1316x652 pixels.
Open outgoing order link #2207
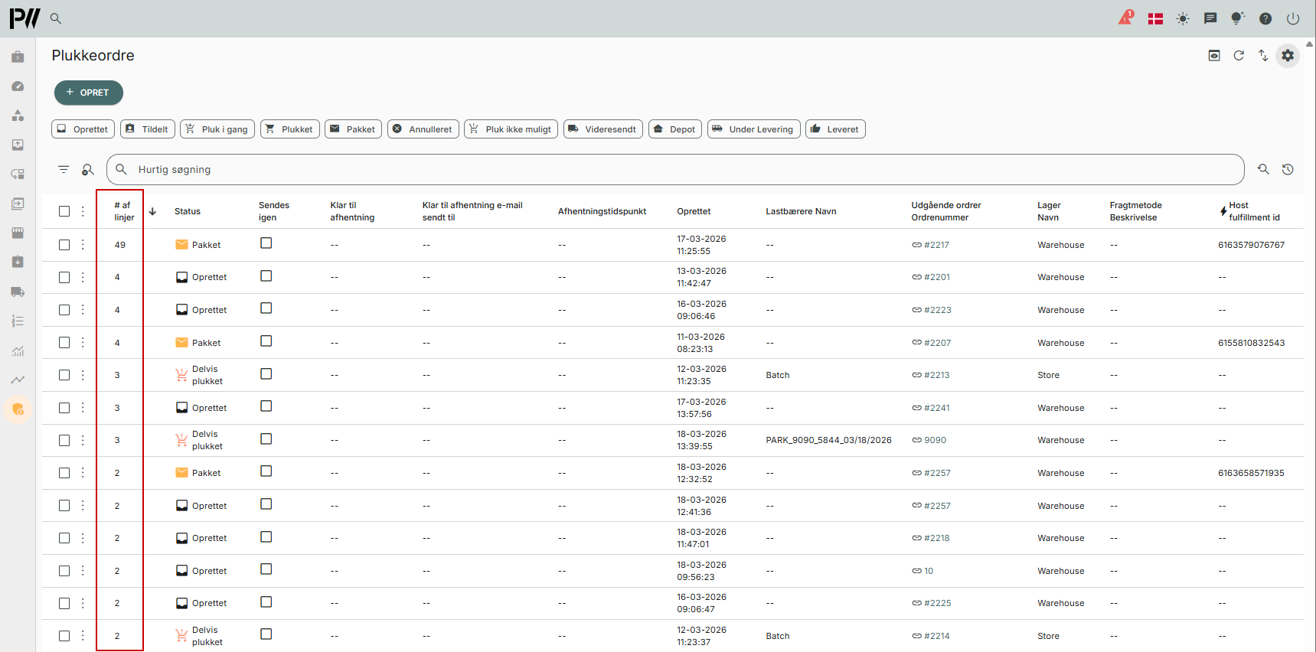click(936, 343)
